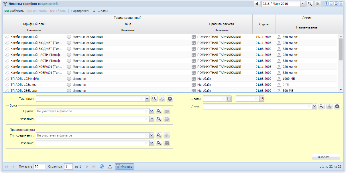
Task: Open connection type plug icon
Action: tap(167, 135)
